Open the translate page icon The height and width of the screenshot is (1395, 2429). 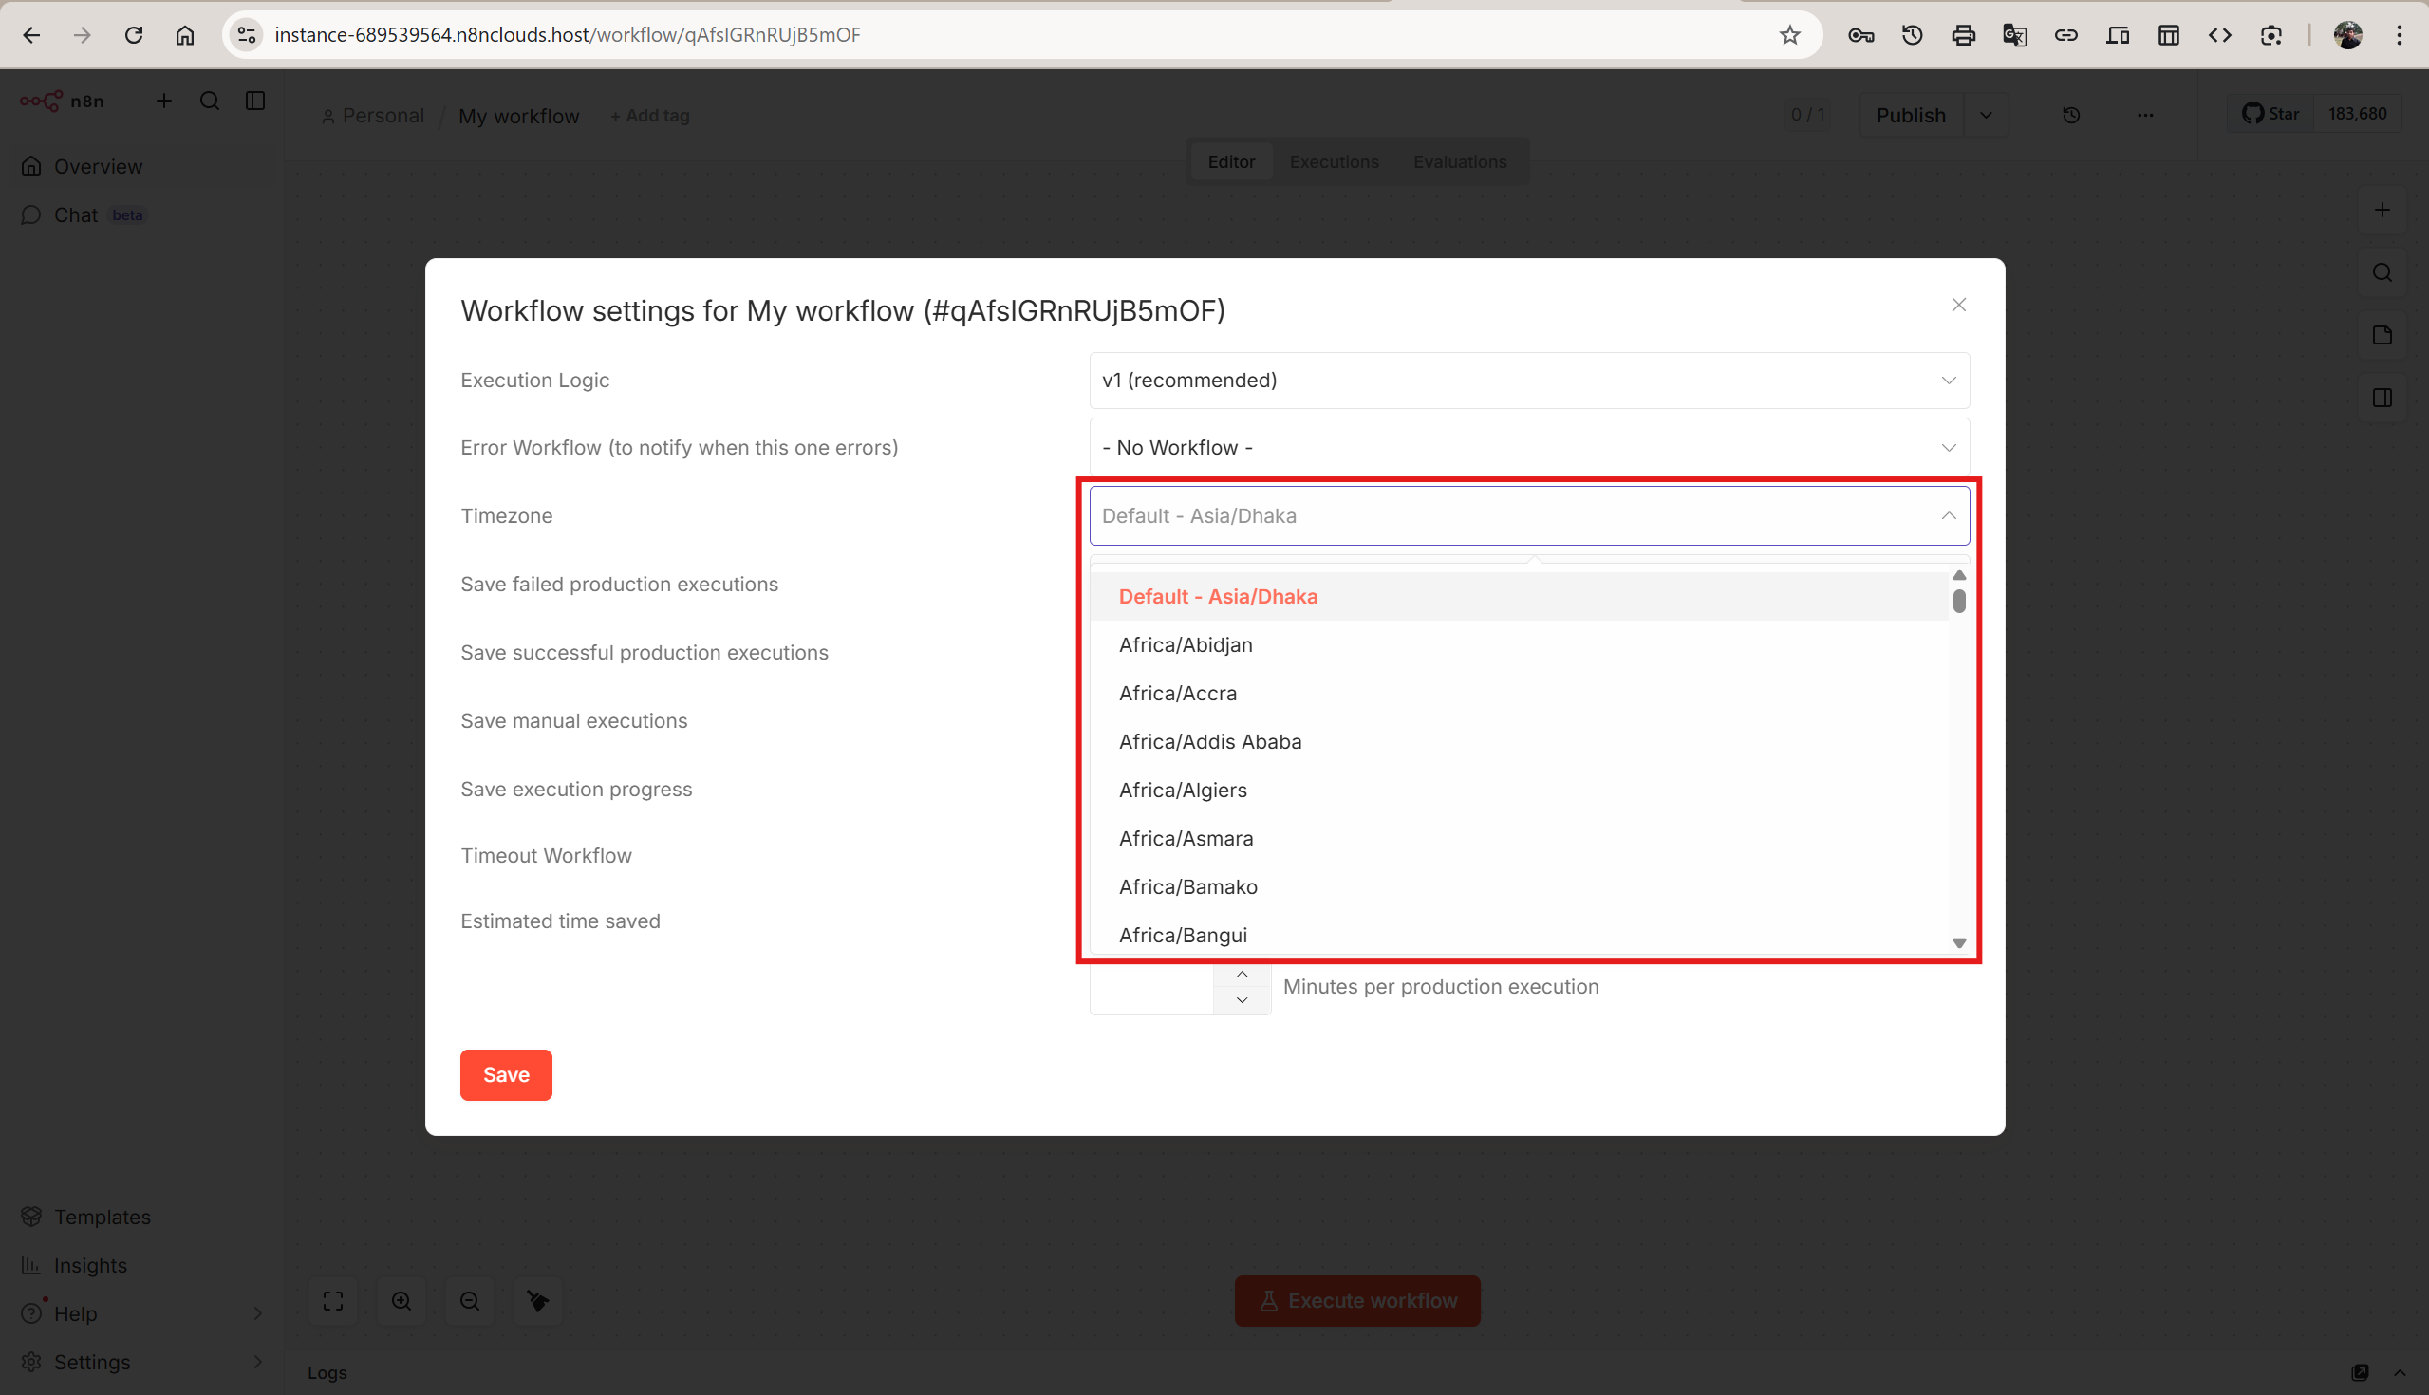pos(2014,35)
